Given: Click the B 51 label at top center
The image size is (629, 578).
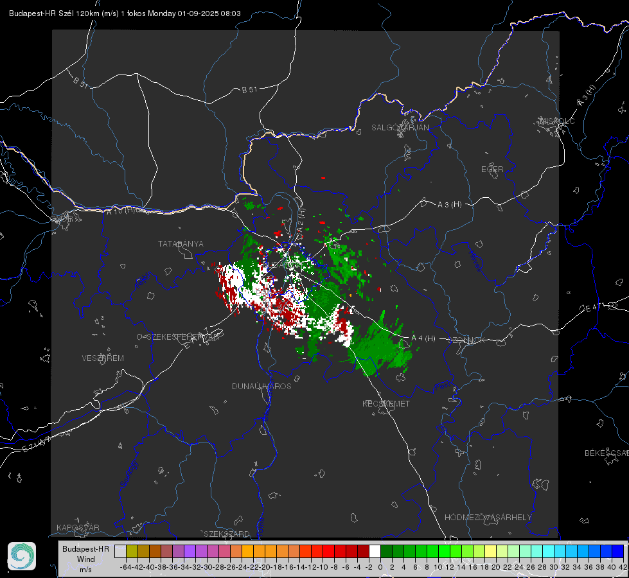Looking at the screenshot, I should pos(249,90).
